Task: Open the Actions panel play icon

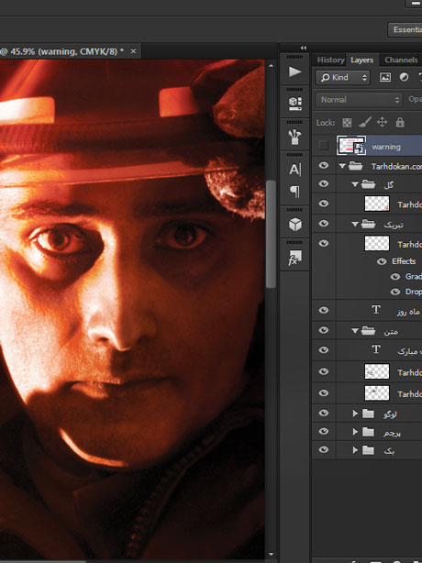Action: (294, 72)
